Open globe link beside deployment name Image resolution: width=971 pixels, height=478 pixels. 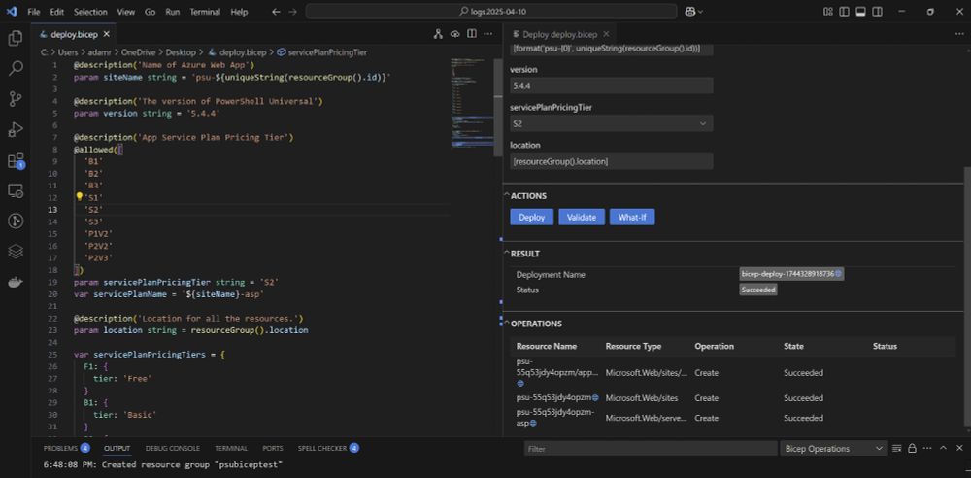pos(839,273)
